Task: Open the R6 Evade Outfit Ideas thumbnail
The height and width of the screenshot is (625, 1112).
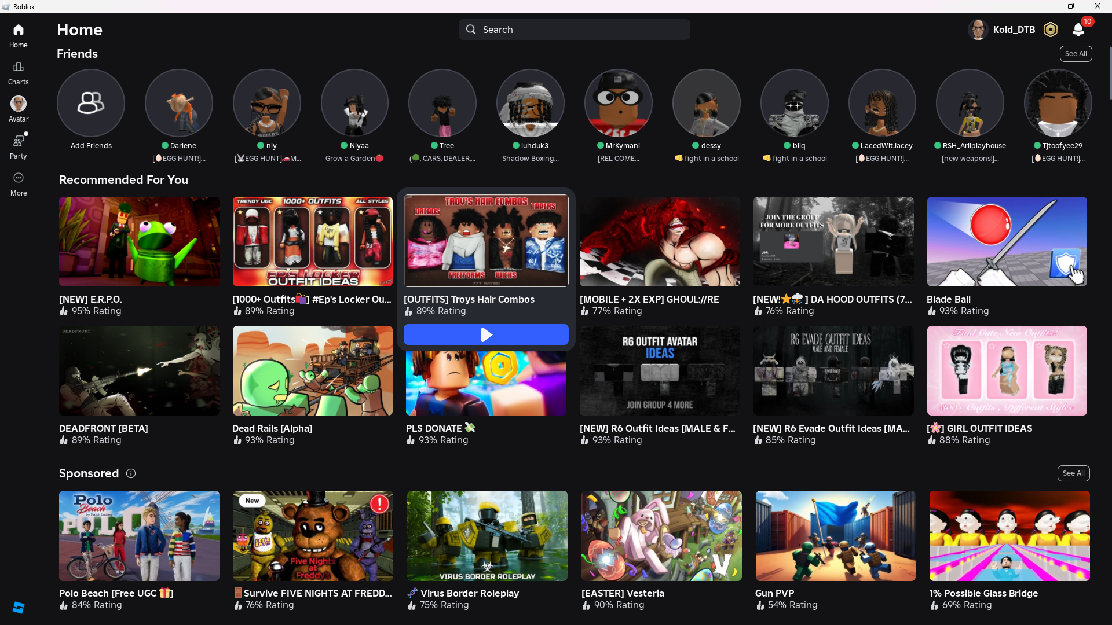Action: [x=833, y=370]
